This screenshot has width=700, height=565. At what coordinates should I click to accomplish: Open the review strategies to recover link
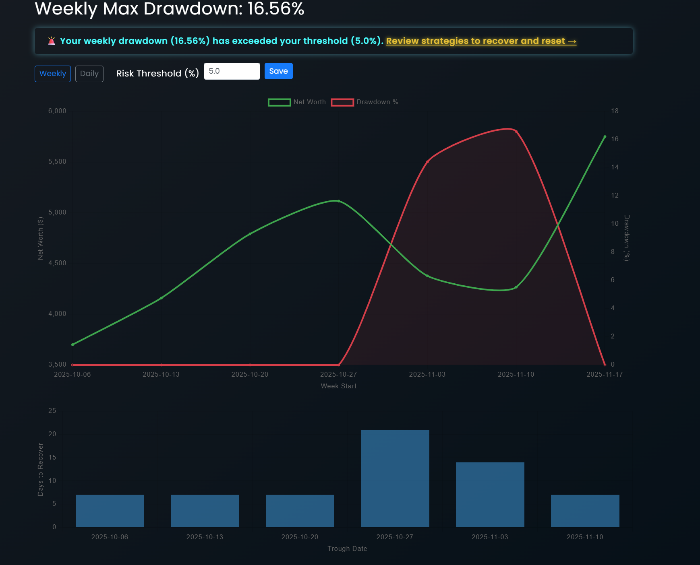(x=481, y=41)
